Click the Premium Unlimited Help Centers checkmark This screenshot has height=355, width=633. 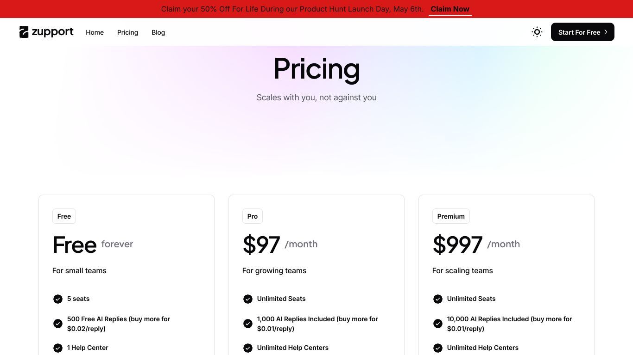pos(438,348)
